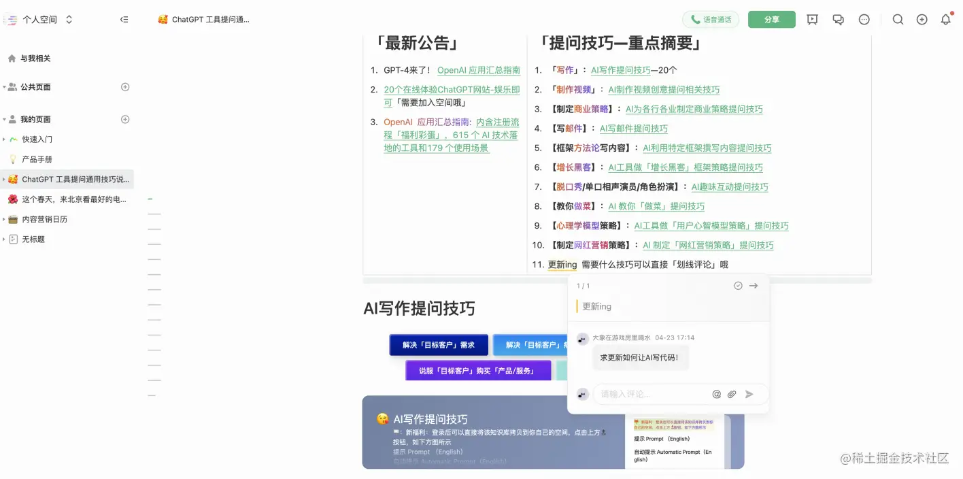Expand the 公共页面 section
This screenshot has width=963, height=479.
click(4, 87)
